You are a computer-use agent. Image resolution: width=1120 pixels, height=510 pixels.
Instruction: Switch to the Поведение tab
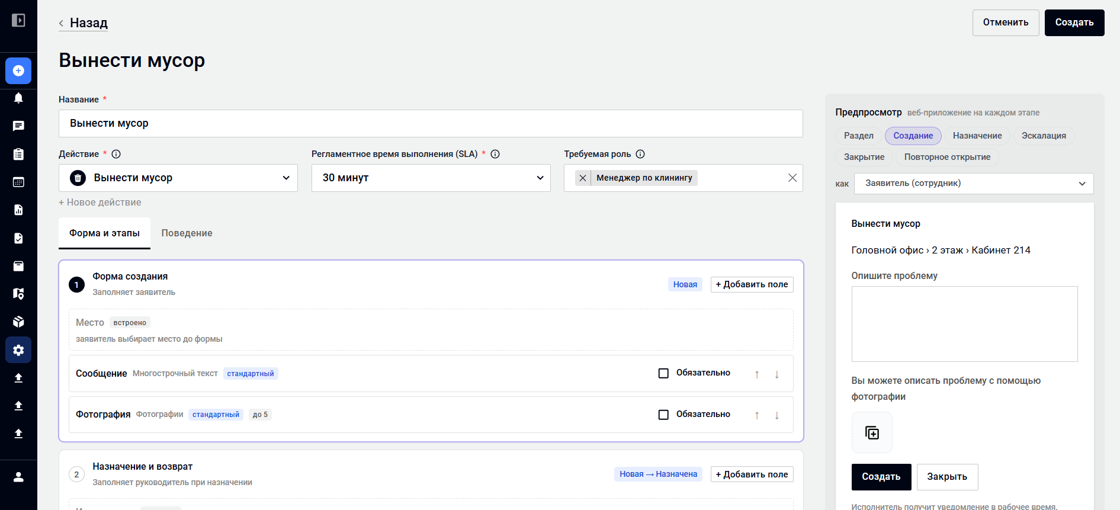(x=187, y=233)
